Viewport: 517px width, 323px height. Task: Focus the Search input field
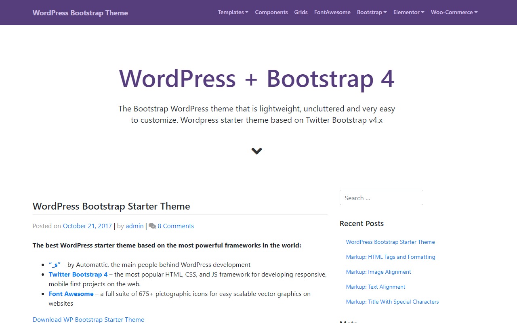(381, 198)
